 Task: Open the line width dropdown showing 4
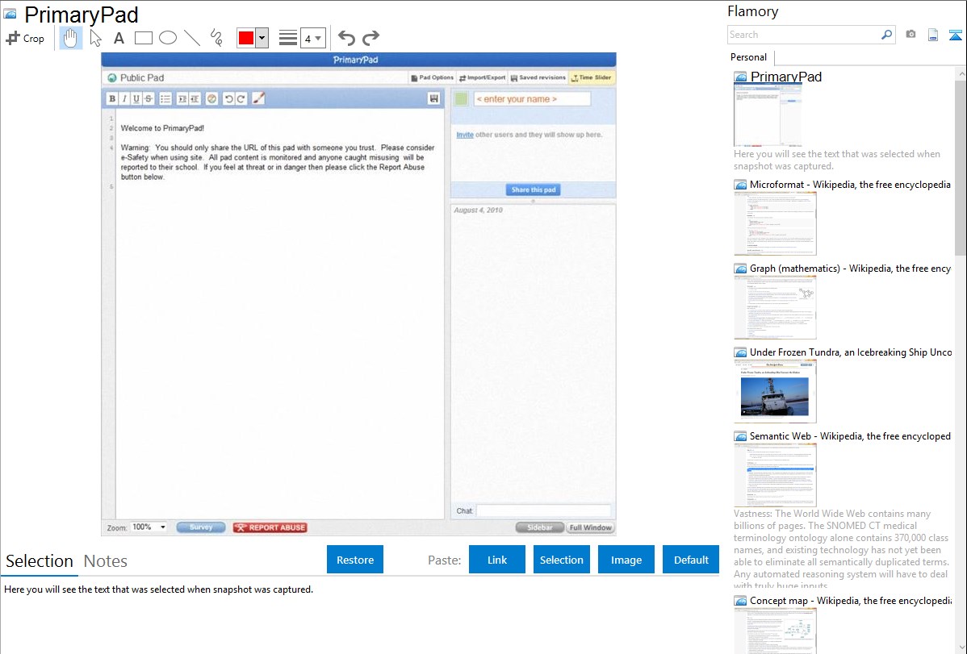pyautogui.click(x=313, y=38)
